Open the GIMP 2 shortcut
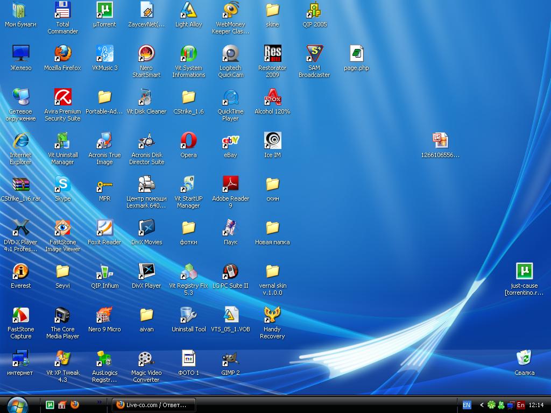 pyautogui.click(x=230, y=359)
